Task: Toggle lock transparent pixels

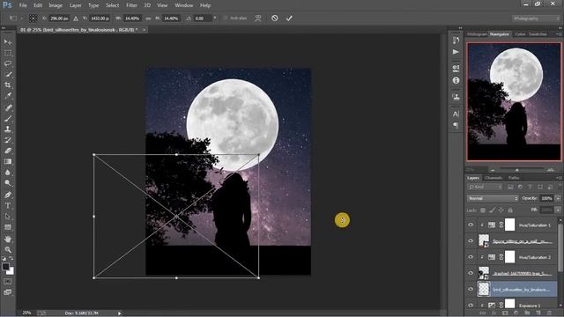Action: tap(483, 210)
